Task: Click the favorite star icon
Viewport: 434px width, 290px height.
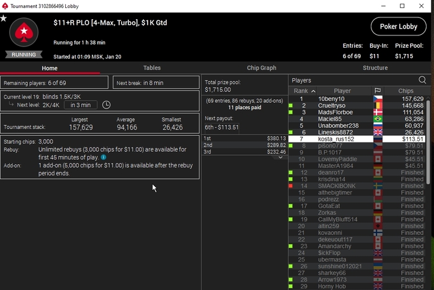Action: pyautogui.click(x=3, y=19)
